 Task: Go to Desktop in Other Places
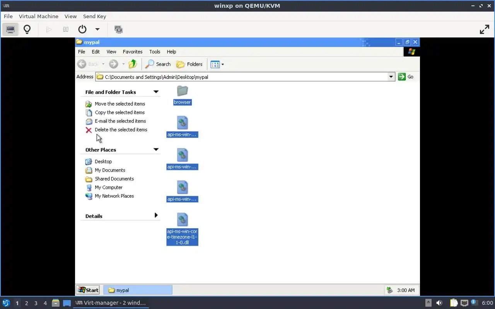pos(103,161)
